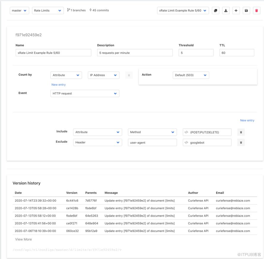This screenshot has width=264, height=259.
Task: Click the 45 commits text
Action: tap(101, 10)
